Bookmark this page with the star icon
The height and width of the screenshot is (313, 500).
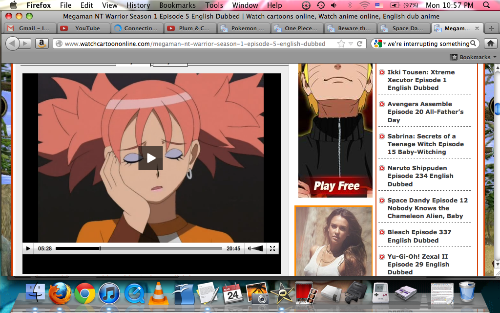[341, 44]
